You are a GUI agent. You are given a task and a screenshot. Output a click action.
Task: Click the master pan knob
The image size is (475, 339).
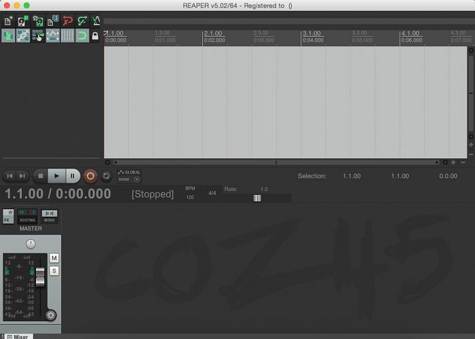point(31,244)
